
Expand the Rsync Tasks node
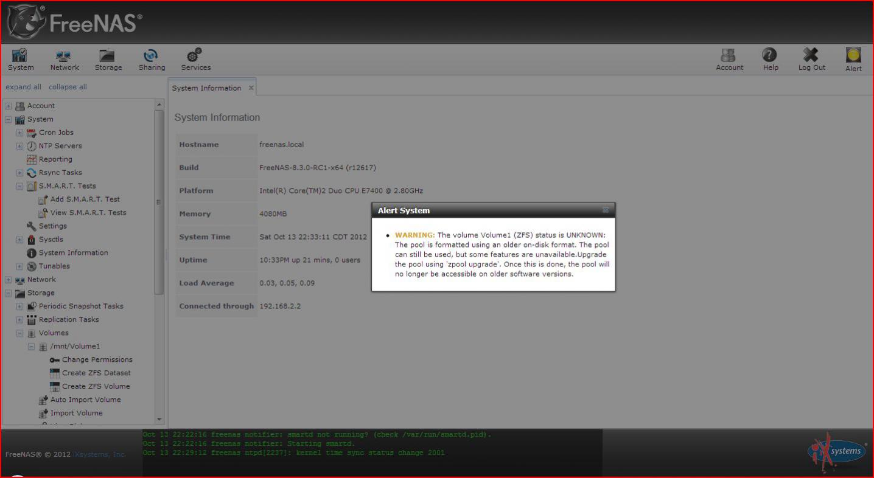point(19,173)
